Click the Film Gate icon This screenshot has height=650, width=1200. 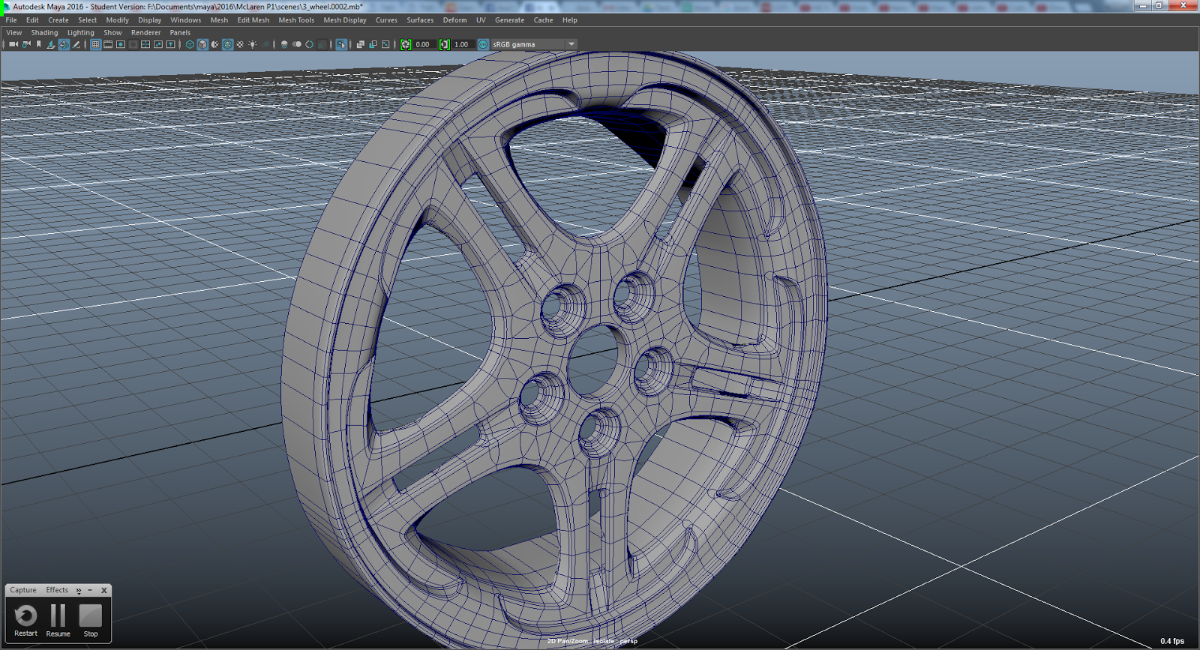(x=108, y=44)
